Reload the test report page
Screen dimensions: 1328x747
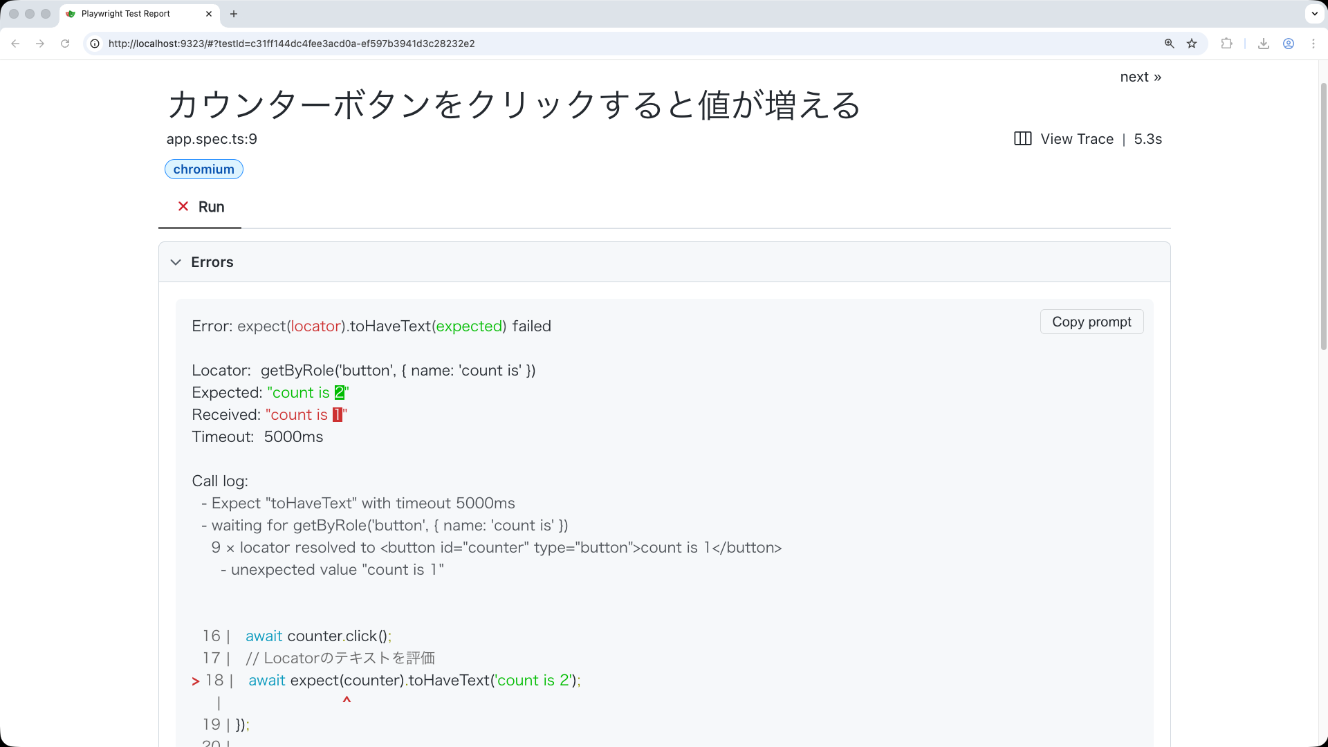click(x=65, y=43)
